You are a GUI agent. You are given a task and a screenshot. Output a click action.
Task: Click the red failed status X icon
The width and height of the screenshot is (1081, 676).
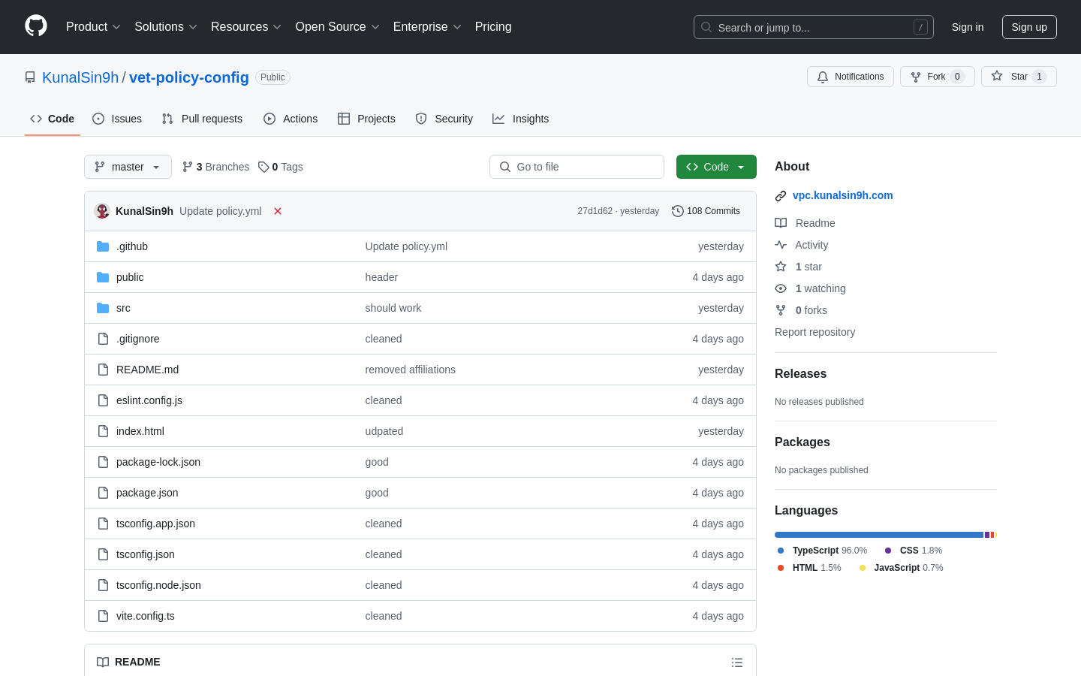[x=278, y=211]
